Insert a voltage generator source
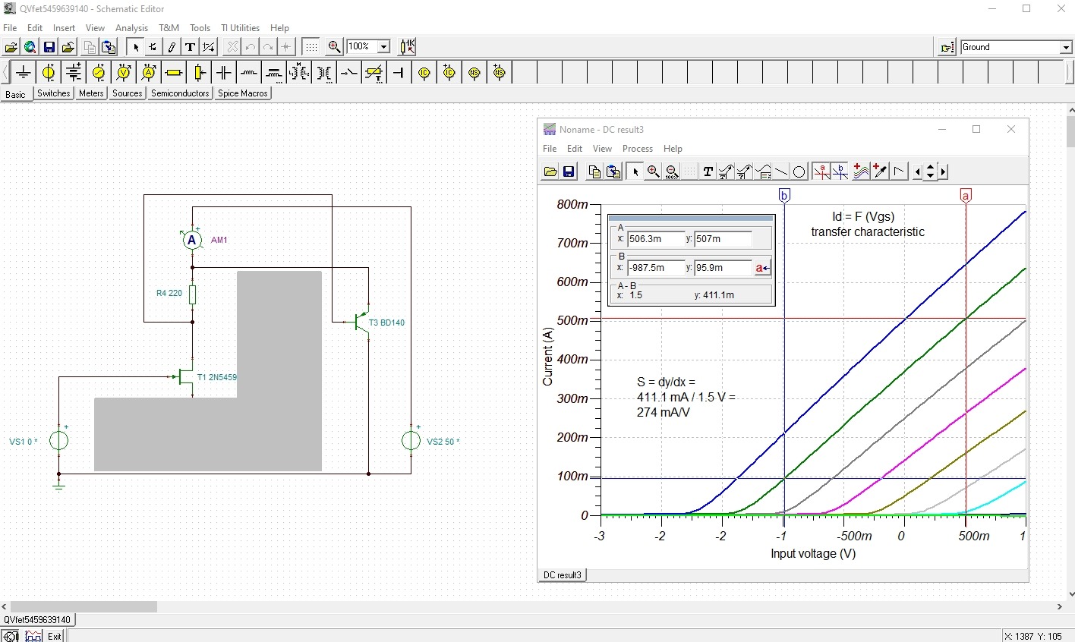 point(99,73)
